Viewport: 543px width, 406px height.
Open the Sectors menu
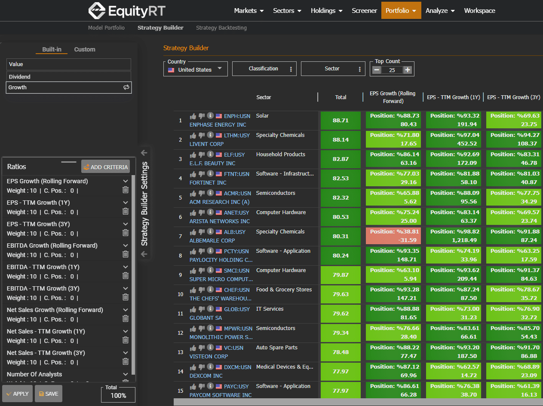(x=287, y=11)
